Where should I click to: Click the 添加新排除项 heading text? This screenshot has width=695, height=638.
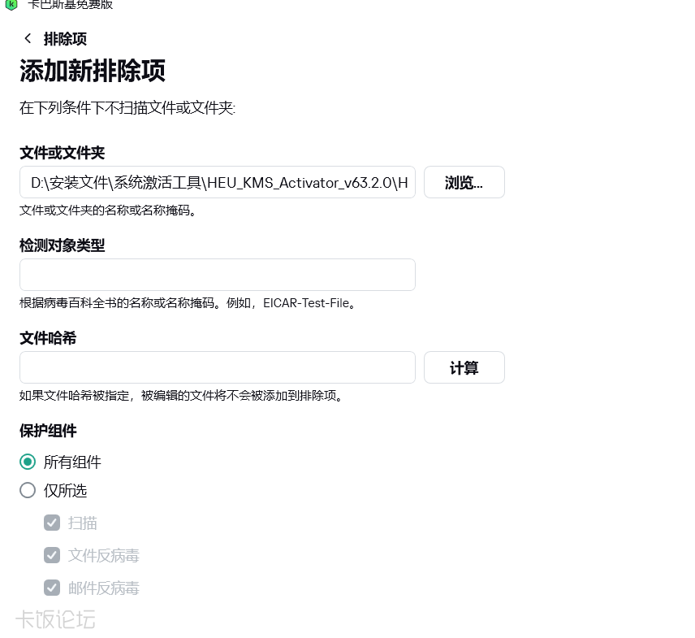(x=93, y=71)
